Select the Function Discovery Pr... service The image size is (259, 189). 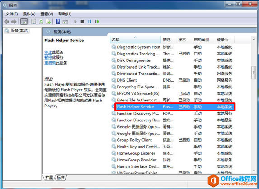tap(173, 113)
